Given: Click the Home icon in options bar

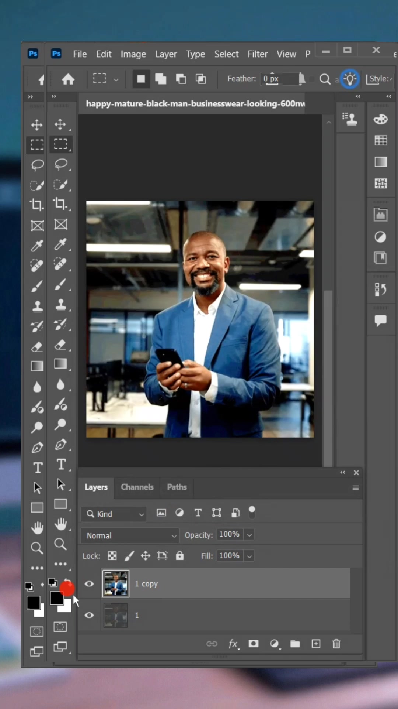Looking at the screenshot, I should coord(68,79).
